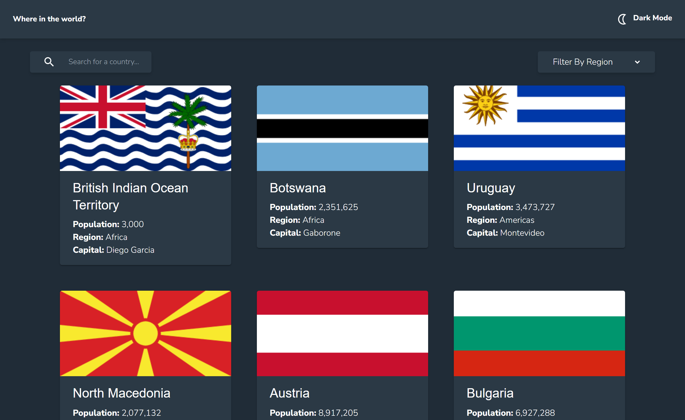
Task: Click Capital: Diego Garcia text
Action: (x=113, y=250)
